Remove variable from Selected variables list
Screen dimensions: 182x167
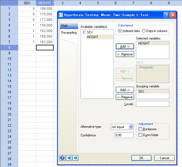tap(125, 54)
